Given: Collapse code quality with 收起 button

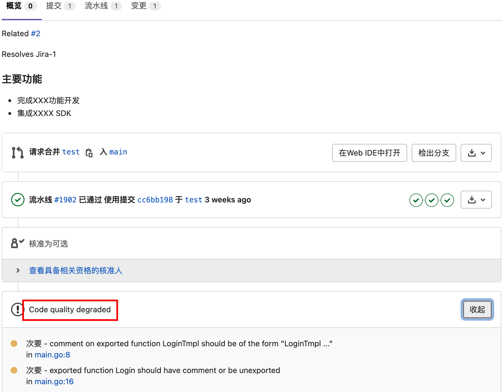Looking at the screenshot, I should click(477, 309).
